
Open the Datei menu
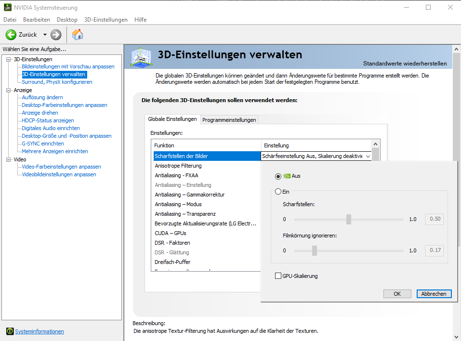click(x=10, y=20)
